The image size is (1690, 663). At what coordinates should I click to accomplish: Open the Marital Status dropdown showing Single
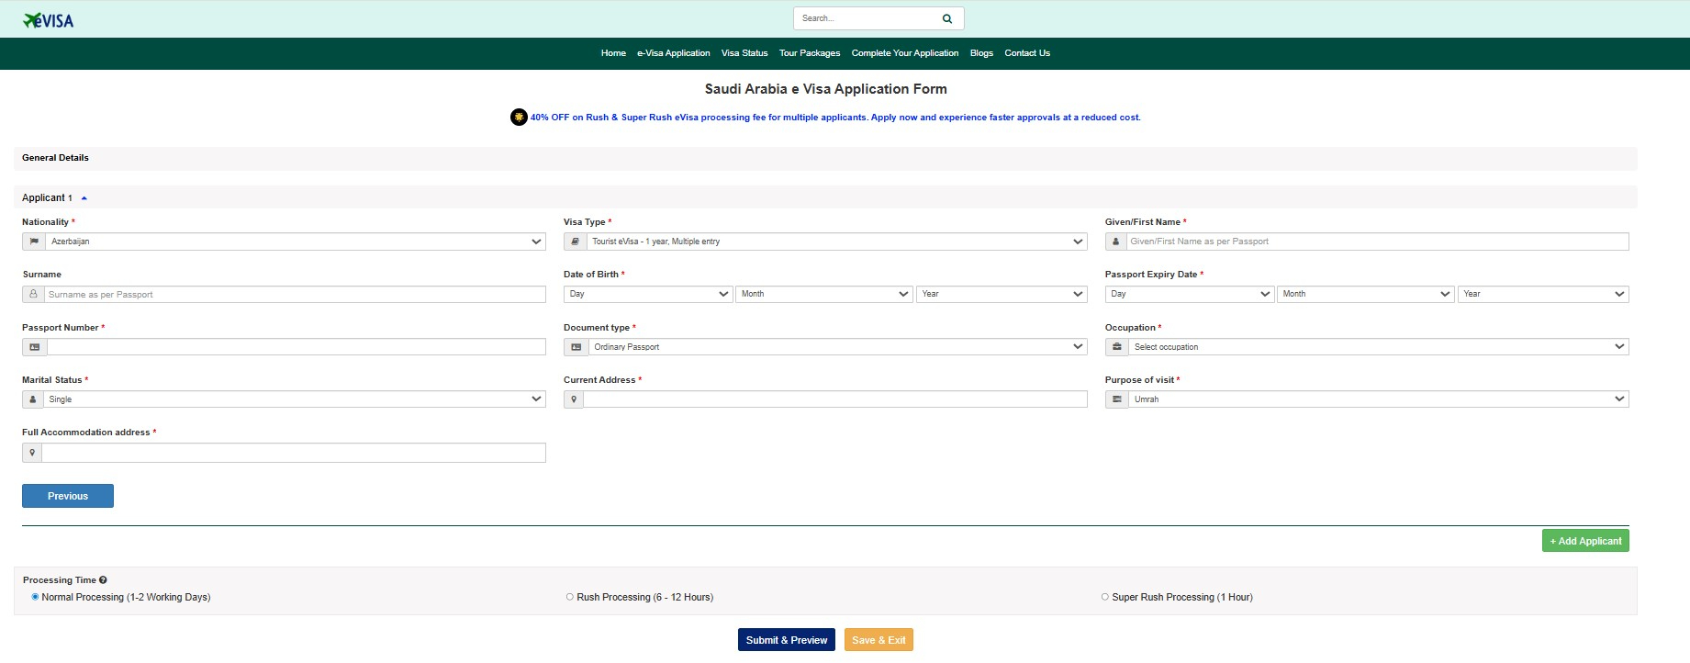294,399
